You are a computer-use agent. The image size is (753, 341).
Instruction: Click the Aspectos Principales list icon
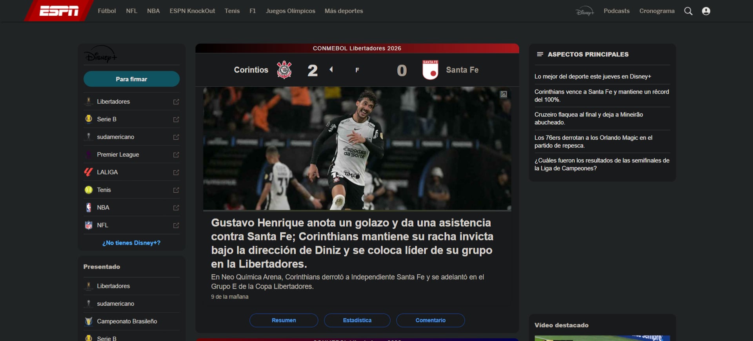click(540, 54)
